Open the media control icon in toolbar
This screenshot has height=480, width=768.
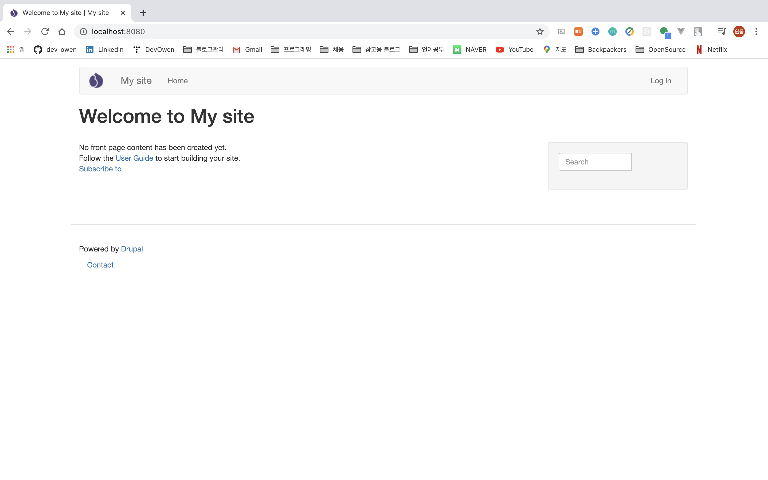tap(721, 32)
